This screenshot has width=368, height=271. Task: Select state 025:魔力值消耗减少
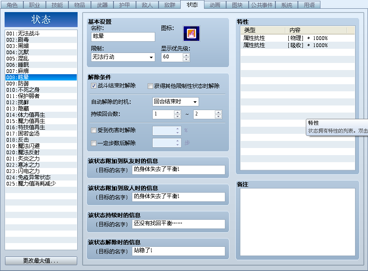(41, 183)
